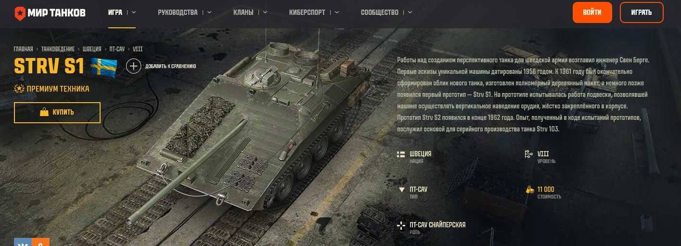The image size is (681, 246).
Task: Click the crosshair role icon beside ПТ-САУ снайперская
Action: pyautogui.click(x=401, y=225)
